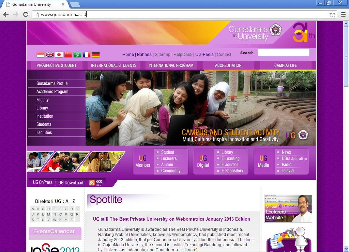Open Student under UG Member
Screen dimensions: 349x252
tap(168, 152)
